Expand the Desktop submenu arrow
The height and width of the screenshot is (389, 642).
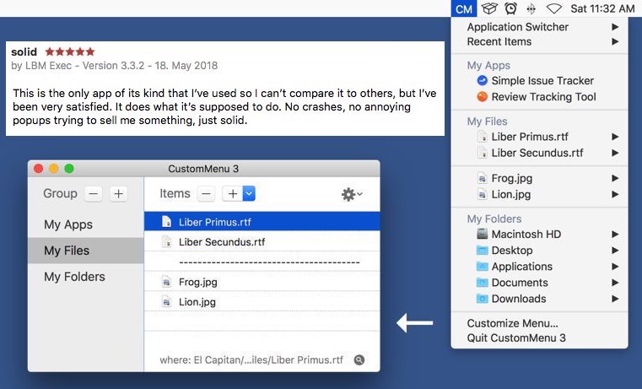point(615,250)
